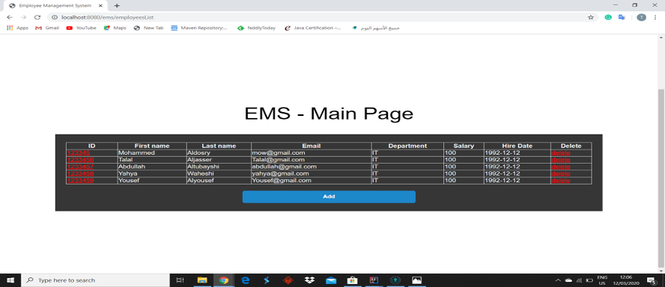Click the Hire Date column header
Viewport: 665px width, 287px height.
click(517, 146)
